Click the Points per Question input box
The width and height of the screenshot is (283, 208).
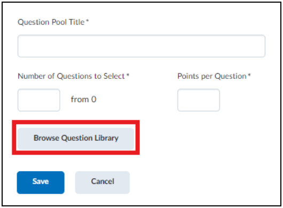click(199, 100)
